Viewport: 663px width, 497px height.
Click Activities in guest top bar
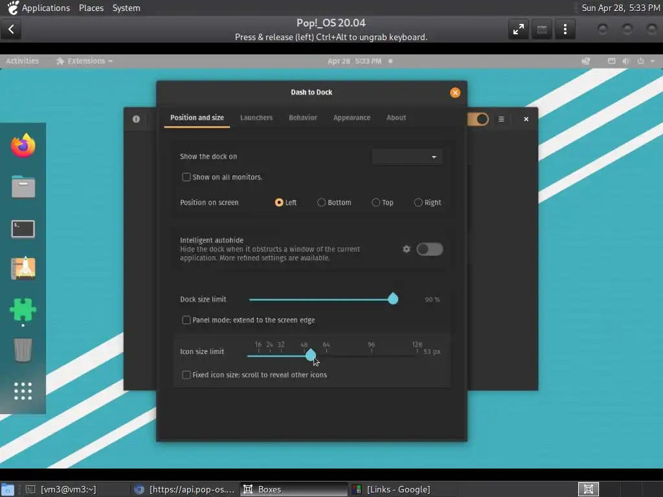(x=23, y=61)
